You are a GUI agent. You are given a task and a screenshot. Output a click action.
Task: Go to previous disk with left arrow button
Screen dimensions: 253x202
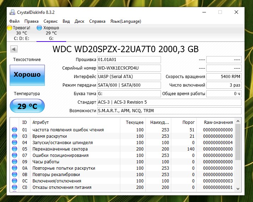pos(14,49)
